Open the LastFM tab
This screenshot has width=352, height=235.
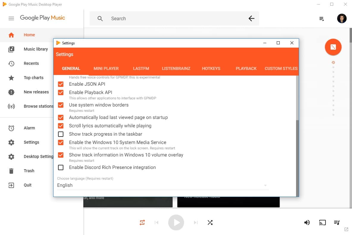pos(141,68)
